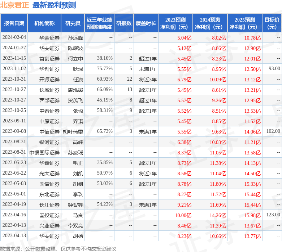
Task: Select date cell 2024-01-27
Action: (14, 48)
